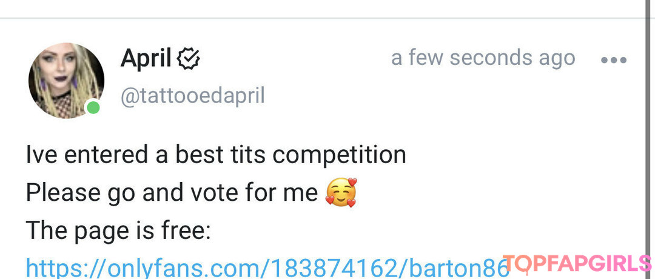The image size is (655, 279).
Task: Click the 'a few seconds ago' timestamp
Action: pyautogui.click(x=483, y=58)
